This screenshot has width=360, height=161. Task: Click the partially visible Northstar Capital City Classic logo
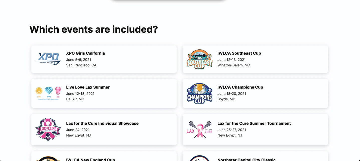[x=199, y=158]
